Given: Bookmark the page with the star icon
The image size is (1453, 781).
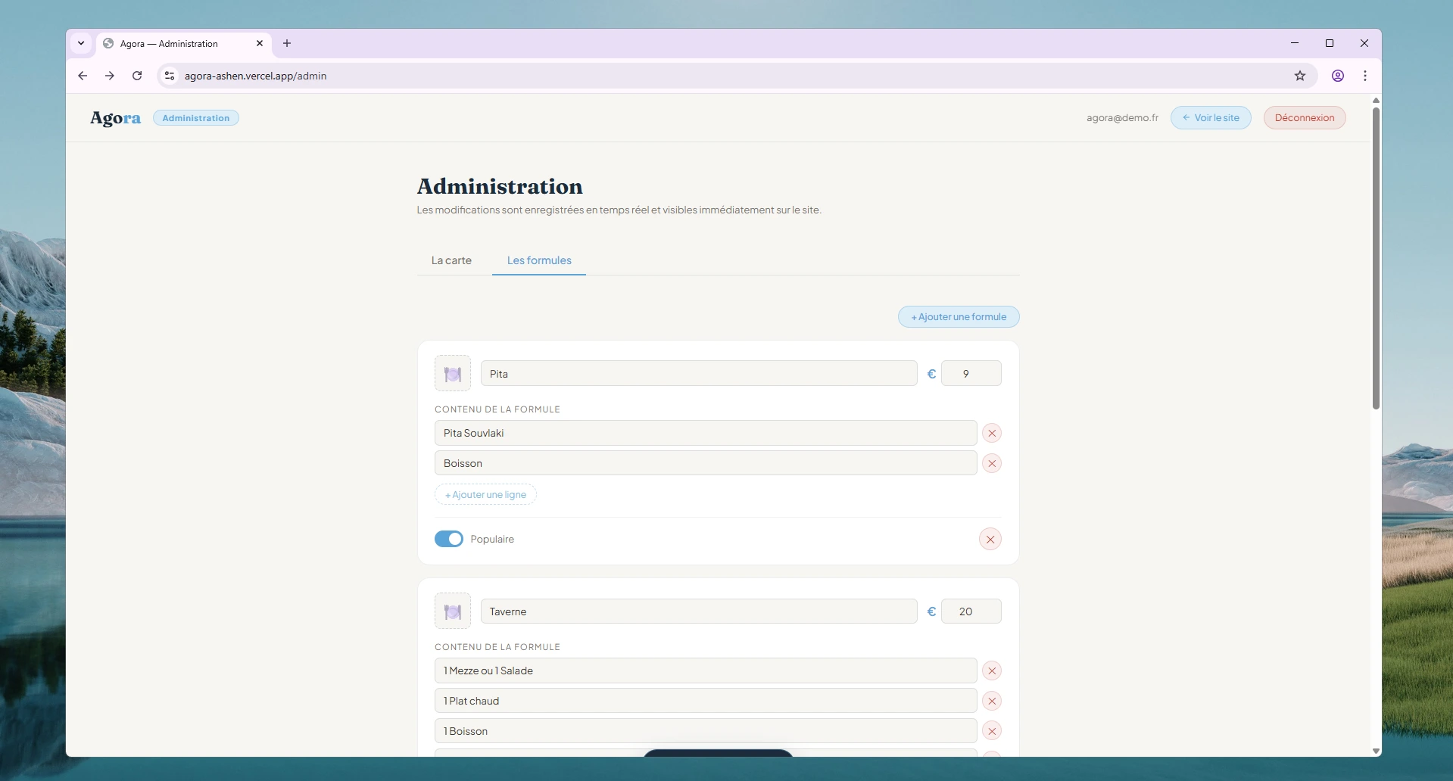Looking at the screenshot, I should pyautogui.click(x=1300, y=76).
